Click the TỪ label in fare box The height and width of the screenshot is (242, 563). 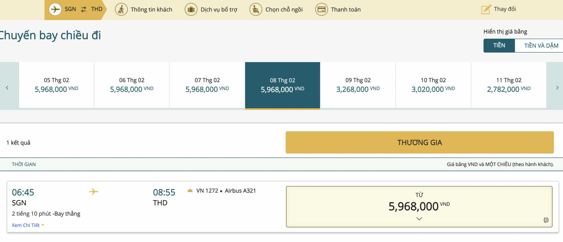419,195
